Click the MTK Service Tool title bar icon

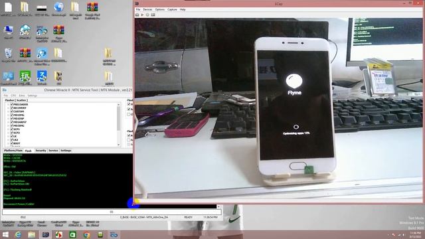tap(5, 90)
